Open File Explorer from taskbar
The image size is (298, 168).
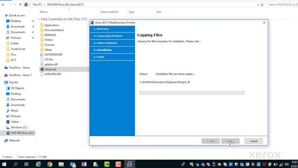[61, 164]
